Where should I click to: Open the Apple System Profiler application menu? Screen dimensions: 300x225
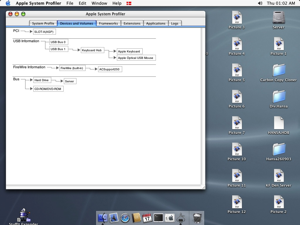[38, 3]
